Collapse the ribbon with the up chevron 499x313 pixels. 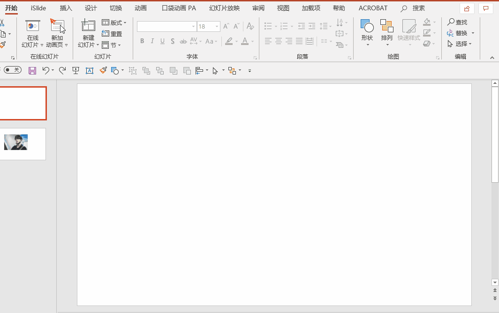click(492, 58)
